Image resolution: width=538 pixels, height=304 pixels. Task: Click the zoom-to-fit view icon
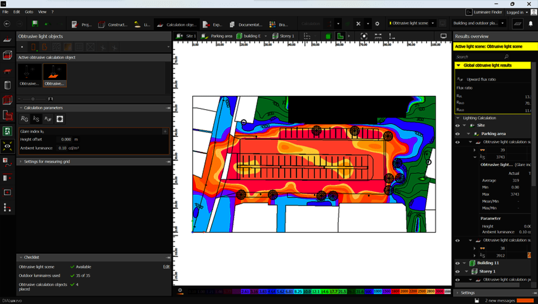tap(364, 36)
